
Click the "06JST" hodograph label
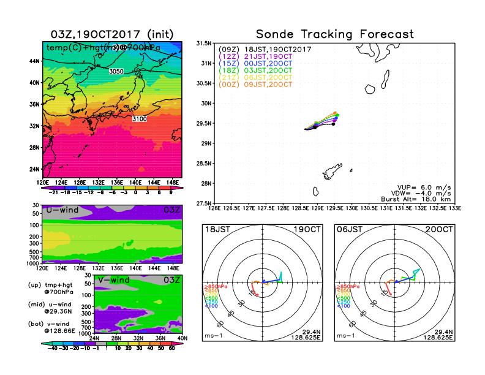(x=350, y=230)
